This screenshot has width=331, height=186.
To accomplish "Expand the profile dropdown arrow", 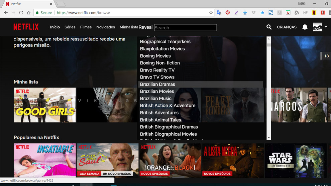I will point(326,27).
